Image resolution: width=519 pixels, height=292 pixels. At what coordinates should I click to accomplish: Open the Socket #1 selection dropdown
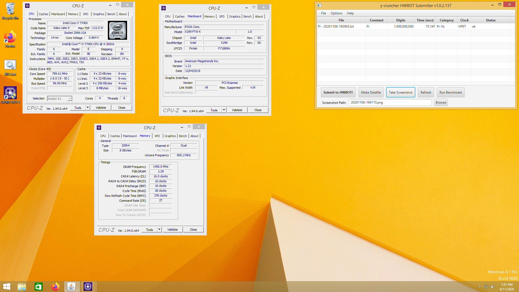click(x=60, y=99)
